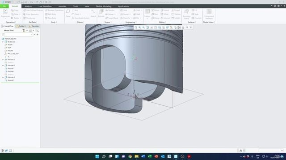Switch to the View ribbon tab
This screenshot has width=286, height=160.
pyautogui.click(x=87, y=6)
